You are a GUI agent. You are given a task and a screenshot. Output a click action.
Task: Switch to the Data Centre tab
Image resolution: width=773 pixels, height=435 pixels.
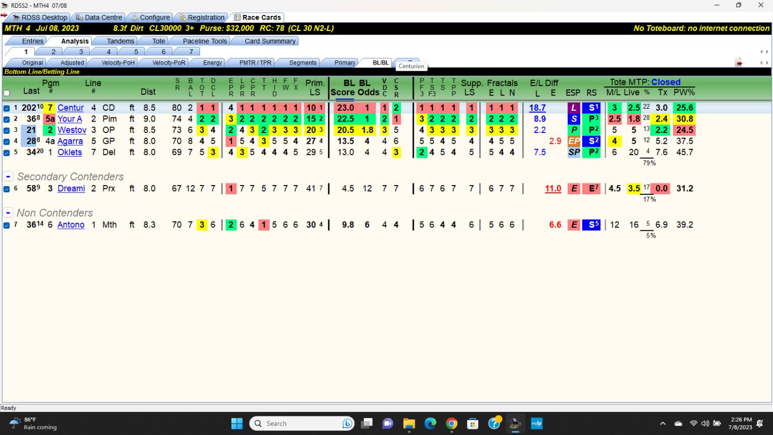(x=99, y=17)
